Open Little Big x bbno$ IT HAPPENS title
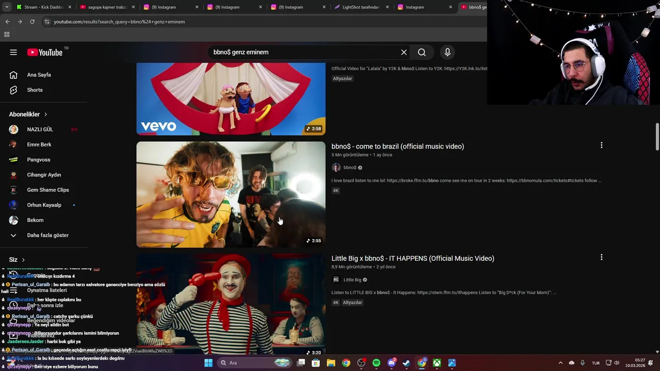The width and height of the screenshot is (660, 371). pyautogui.click(x=412, y=258)
